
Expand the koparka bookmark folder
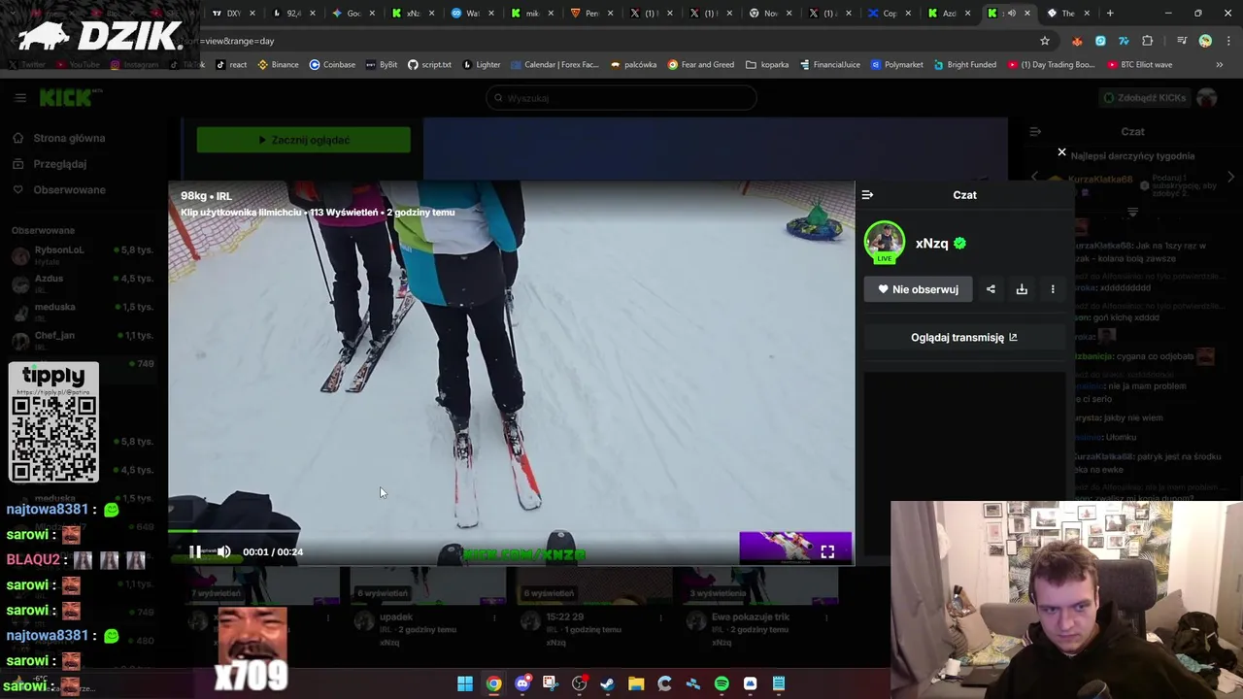coord(767,64)
